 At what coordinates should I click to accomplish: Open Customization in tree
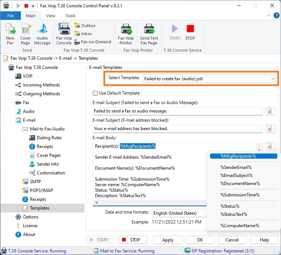click(47, 173)
